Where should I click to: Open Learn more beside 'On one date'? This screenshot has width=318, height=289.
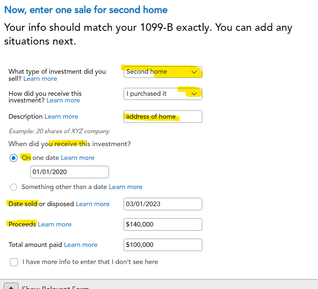pyautogui.click(x=77, y=158)
